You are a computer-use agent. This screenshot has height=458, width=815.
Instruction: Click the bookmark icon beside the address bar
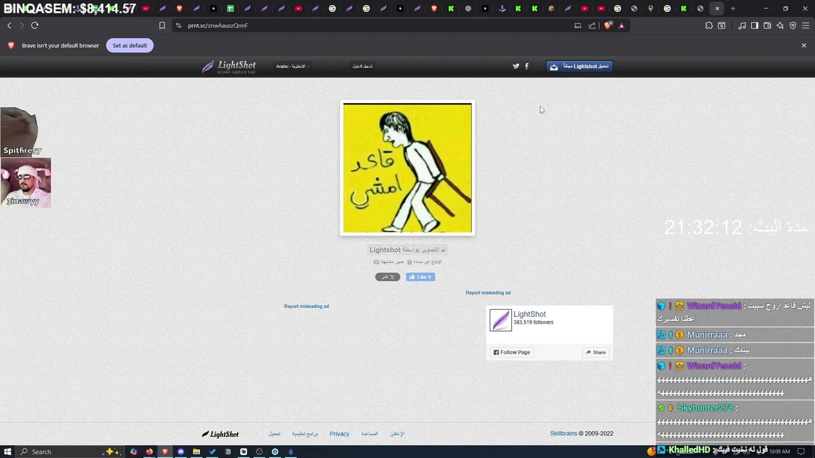(162, 25)
